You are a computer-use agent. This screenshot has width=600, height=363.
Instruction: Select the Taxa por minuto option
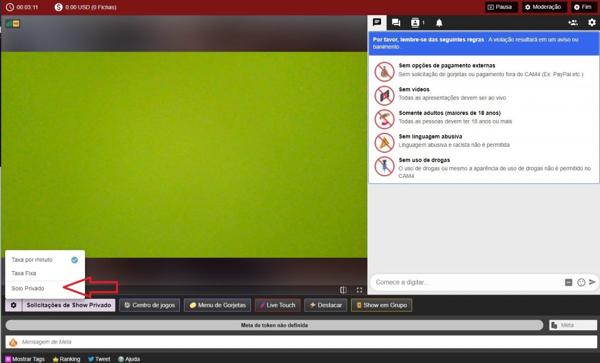[x=32, y=259]
